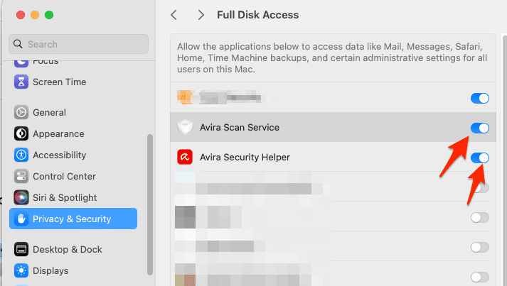Disable Avira Scan Service full disk access
Screen dimensions: 507x286
(480, 128)
